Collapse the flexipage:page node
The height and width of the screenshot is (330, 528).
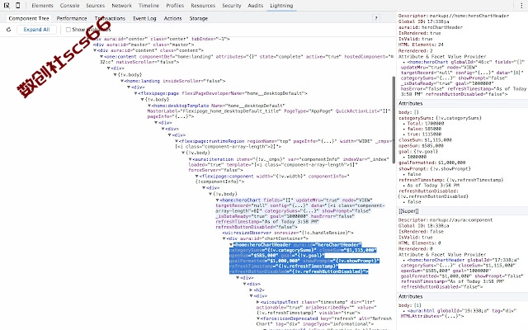coord(135,93)
